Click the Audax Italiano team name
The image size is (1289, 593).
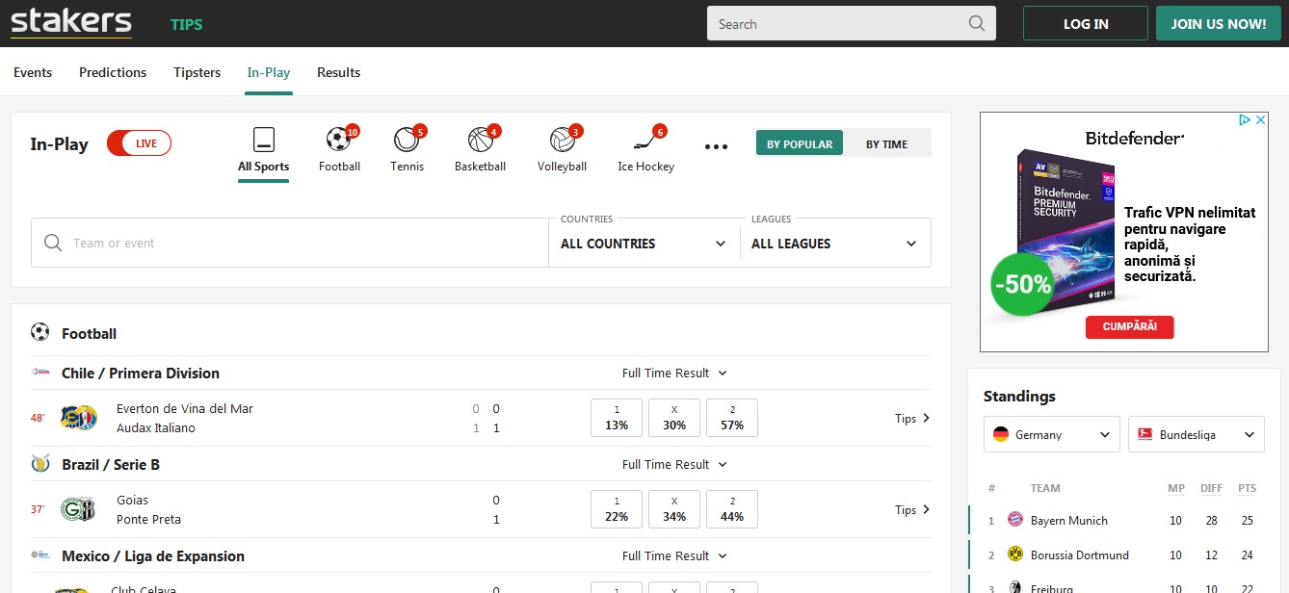[x=156, y=427]
